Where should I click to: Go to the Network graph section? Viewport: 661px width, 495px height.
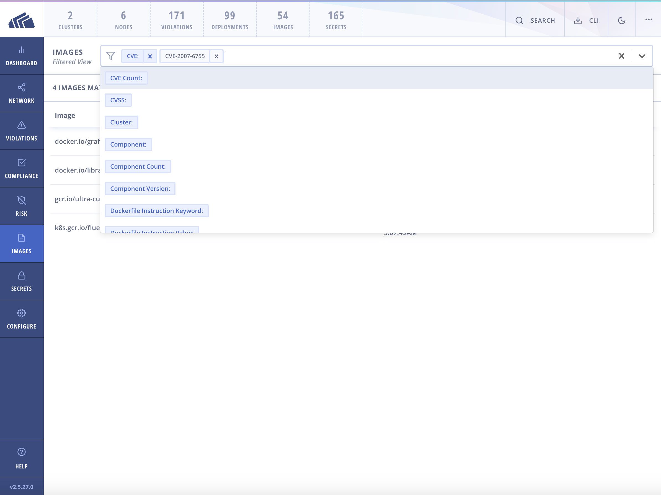pos(22,93)
